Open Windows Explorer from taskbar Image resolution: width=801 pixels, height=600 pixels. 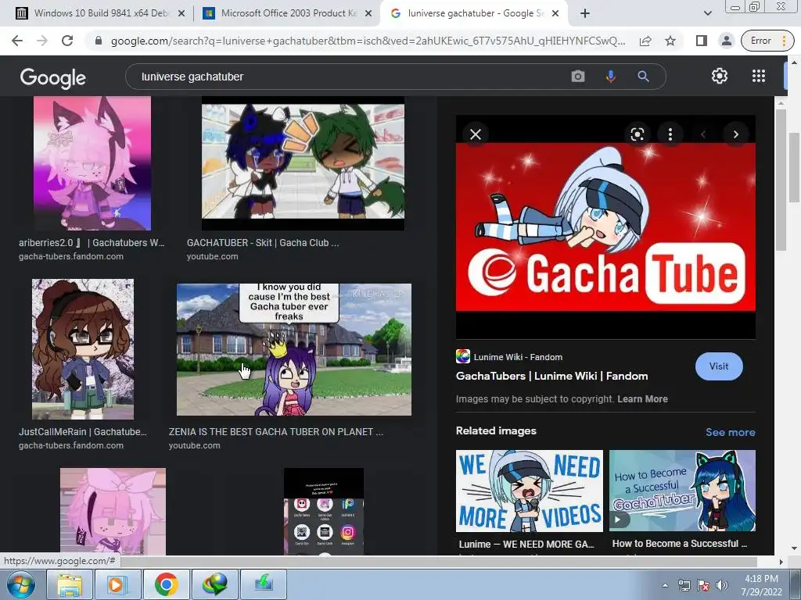[70, 584]
